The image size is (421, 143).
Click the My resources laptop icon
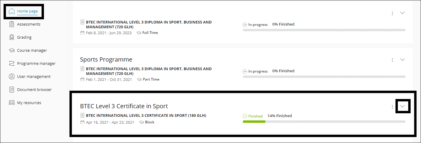[12, 103]
